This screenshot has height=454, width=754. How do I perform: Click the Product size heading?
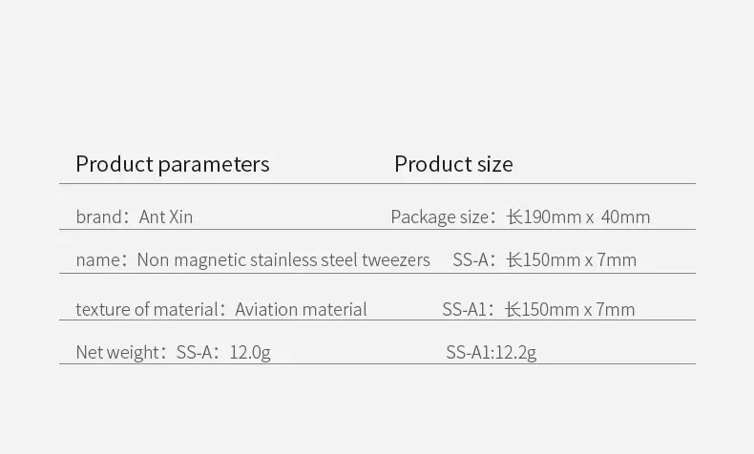pos(453,164)
